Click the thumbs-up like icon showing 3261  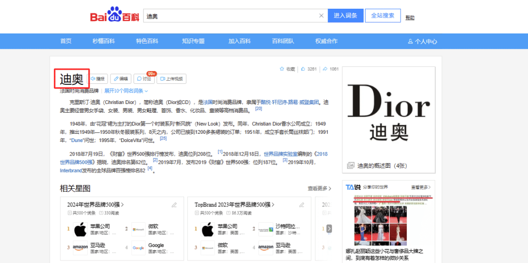303,69
